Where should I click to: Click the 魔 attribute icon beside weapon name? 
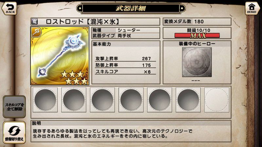click(x=35, y=22)
